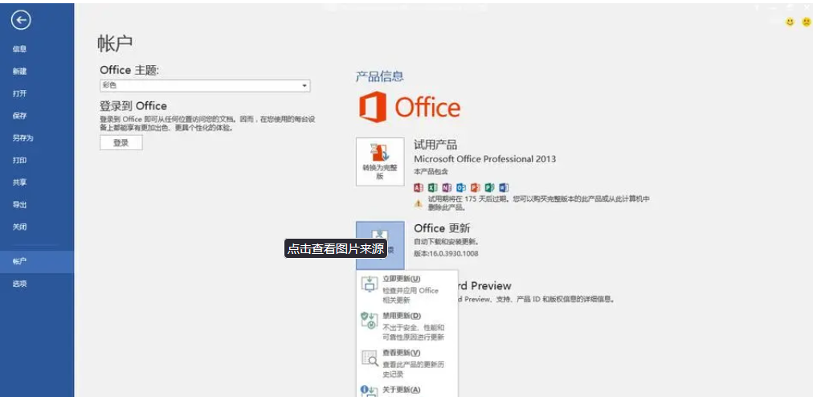The width and height of the screenshot is (813, 397).
Task: Click the 试用产品 heading
Action: coord(435,145)
